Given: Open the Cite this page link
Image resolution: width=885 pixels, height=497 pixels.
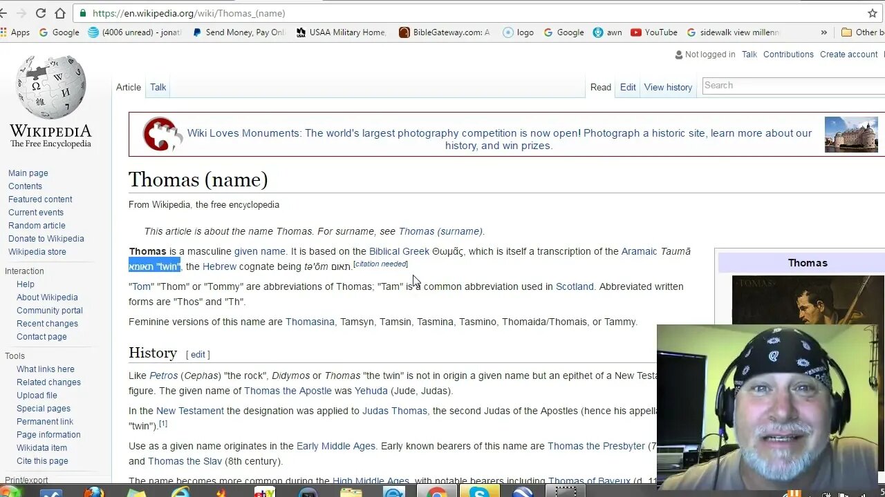Looking at the screenshot, I should point(42,461).
